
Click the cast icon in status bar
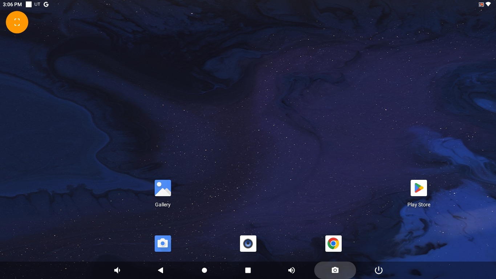[481, 4]
